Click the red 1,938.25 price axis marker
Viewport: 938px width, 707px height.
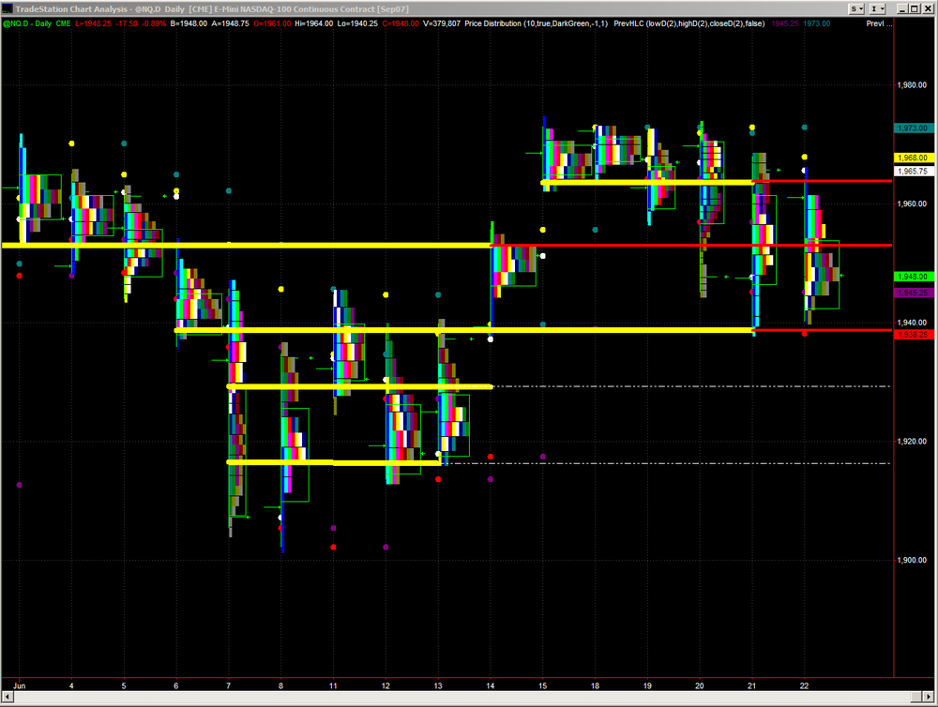914,335
